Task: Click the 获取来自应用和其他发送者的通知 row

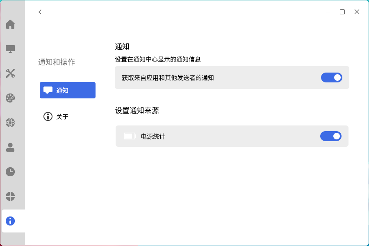Action: click(232, 77)
